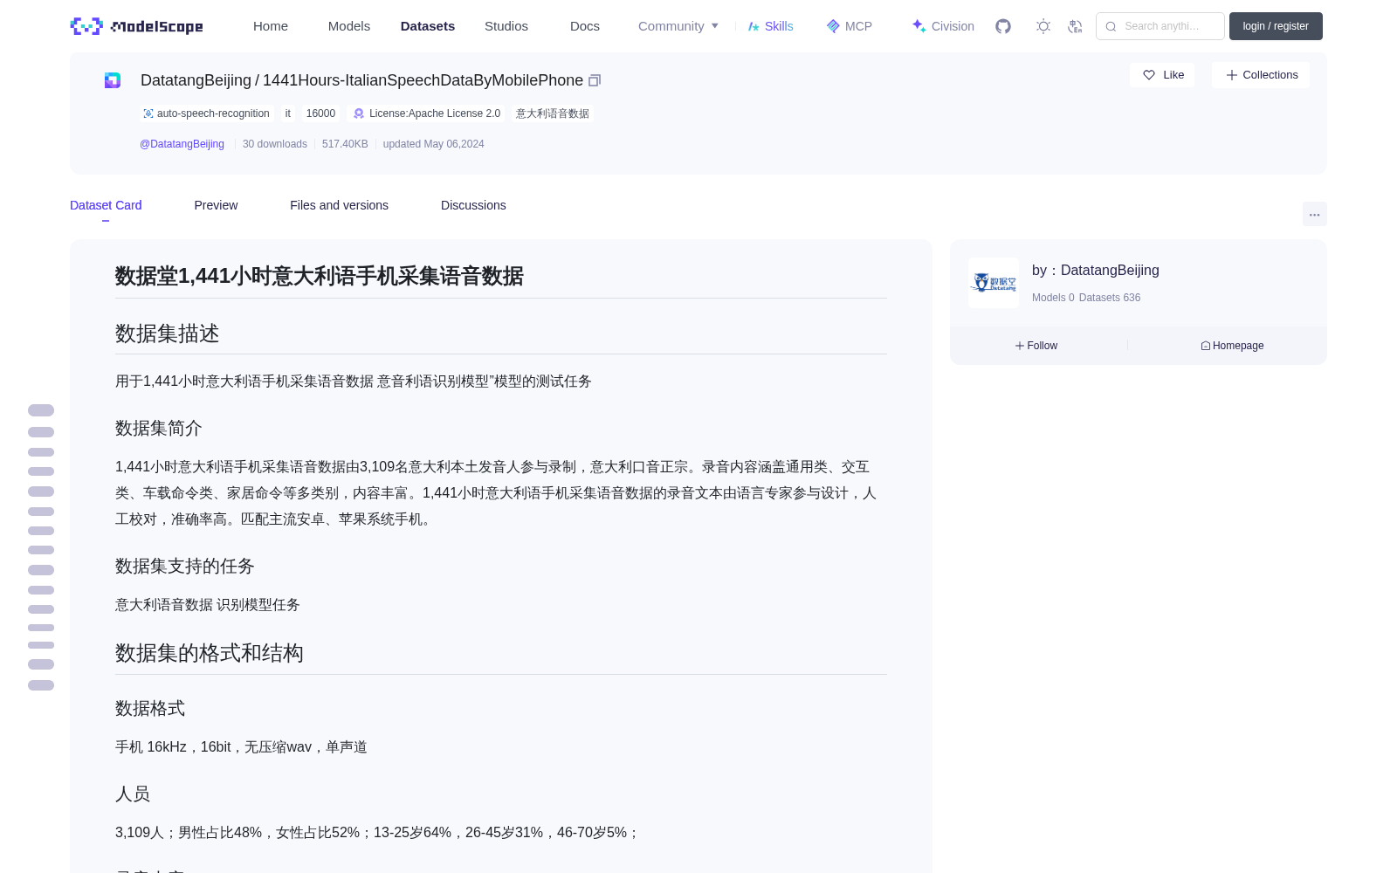Follow DatatangBeijing
This screenshot has height=873, width=1397.
pyautogui.click(x=1036, y=346)
